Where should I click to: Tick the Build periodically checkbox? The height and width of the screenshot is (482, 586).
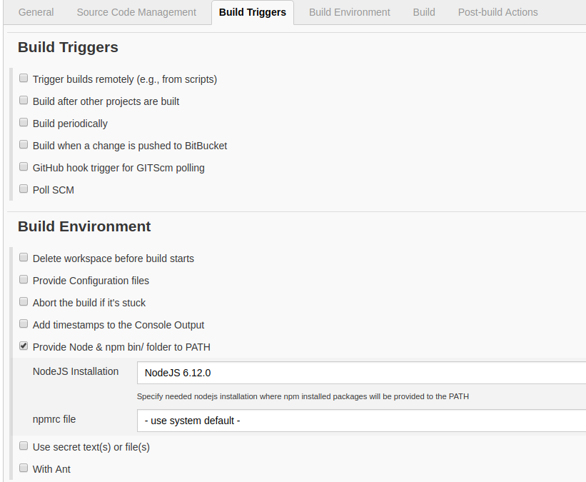24,123
